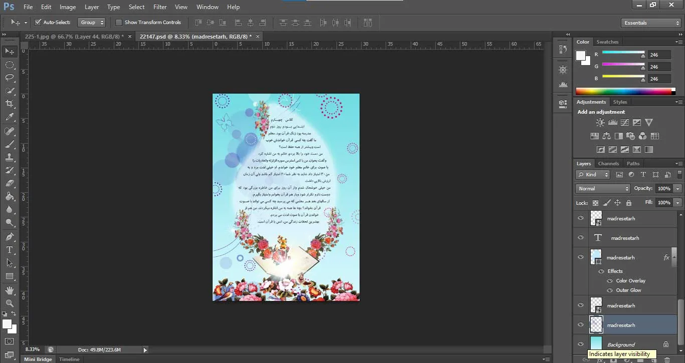Select the Move tool
685x363 pixels.
click(10, 52)
